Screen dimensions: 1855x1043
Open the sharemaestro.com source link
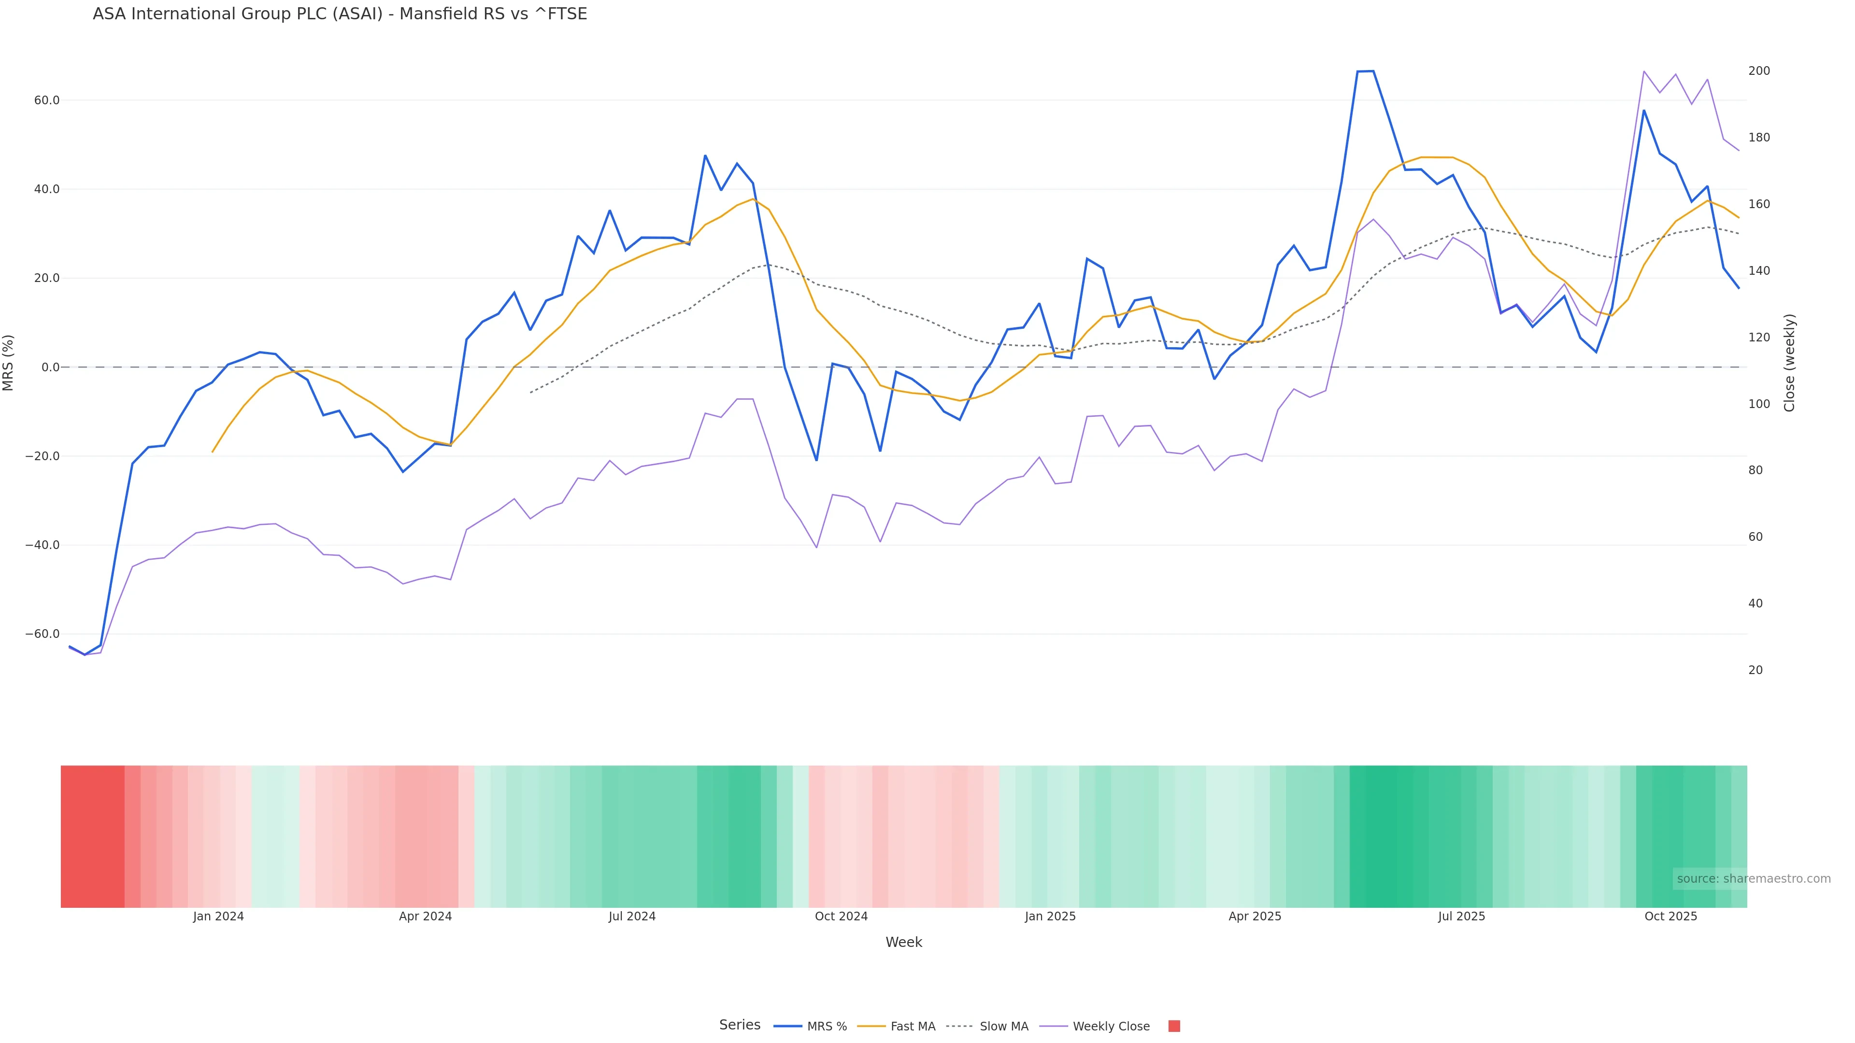tap(1753, 879)
